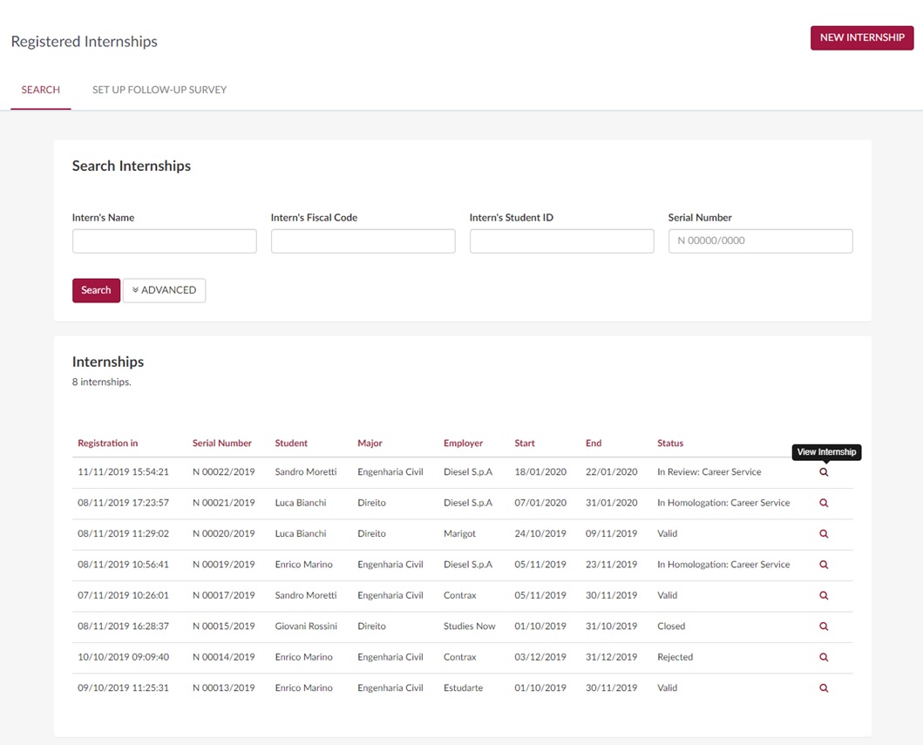Open magnifier icon for serial N 00017/2019

click(824, 596)
